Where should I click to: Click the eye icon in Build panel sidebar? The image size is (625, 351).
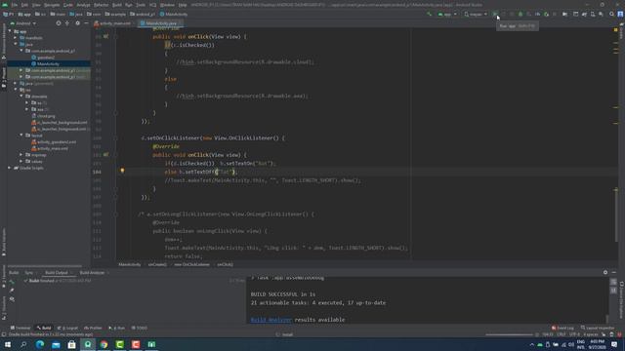12,299
